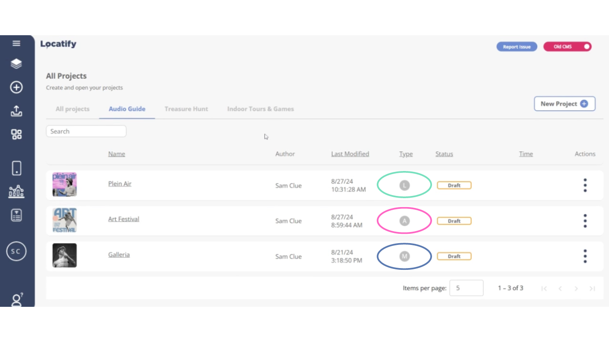Open the hamburger menu in sidebar
Screen dimensions: 609x342
point(16,43)
